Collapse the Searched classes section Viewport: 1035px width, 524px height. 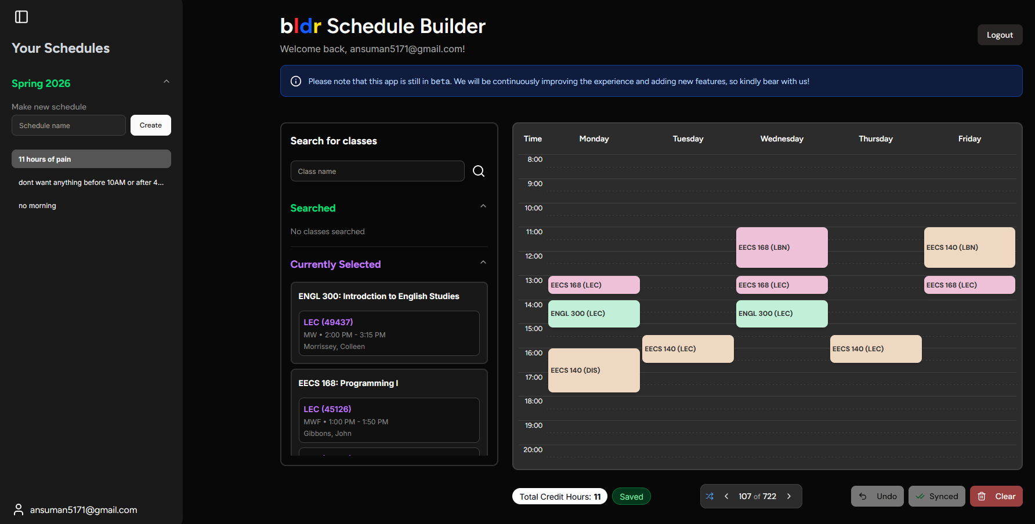click(483, 206)
